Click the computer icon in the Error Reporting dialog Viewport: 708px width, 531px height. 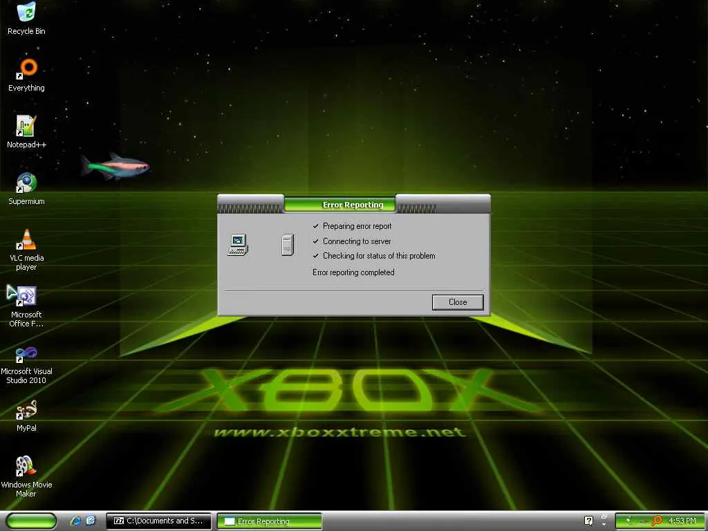tap(238, 245)
